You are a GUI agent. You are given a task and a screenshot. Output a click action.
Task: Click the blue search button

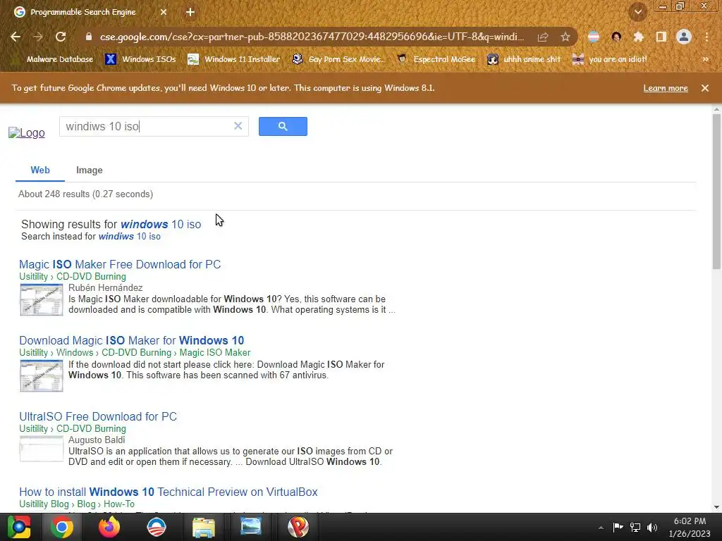click(x=283, y=127)
